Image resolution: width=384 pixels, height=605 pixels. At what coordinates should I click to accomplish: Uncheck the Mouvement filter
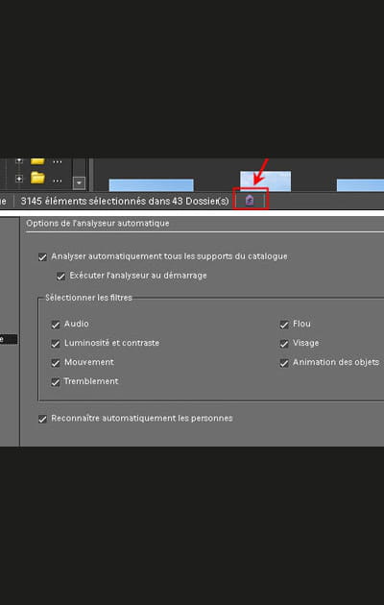click(x=56, y=363)
